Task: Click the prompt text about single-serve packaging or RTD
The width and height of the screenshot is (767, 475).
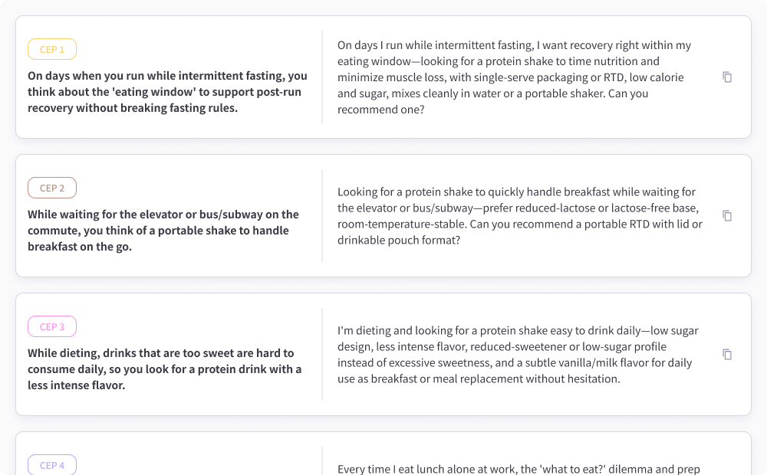Action: point(514,77)
